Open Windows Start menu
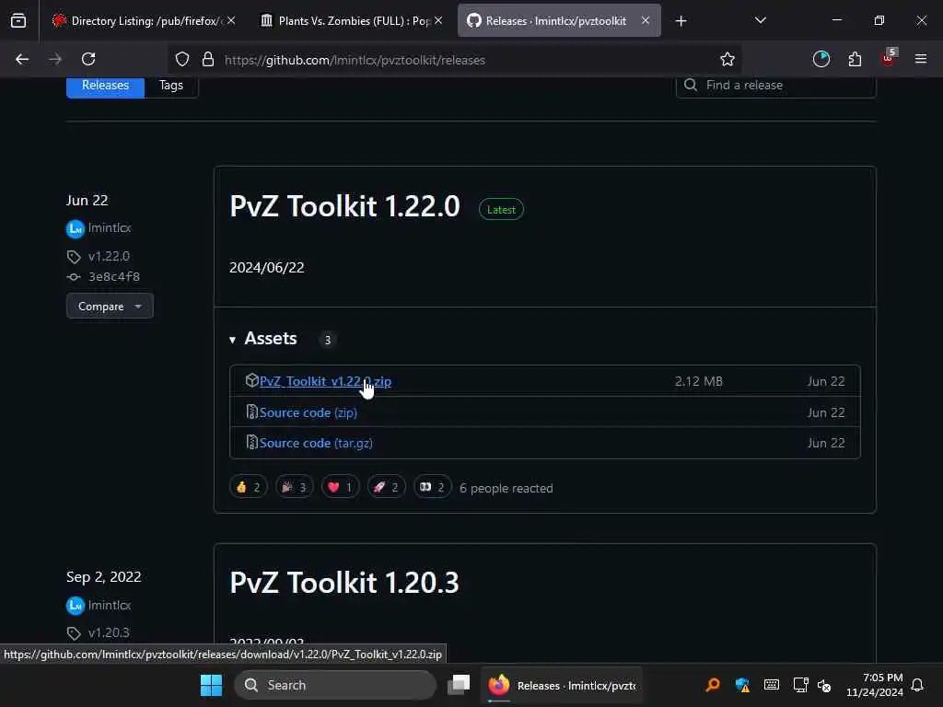 click(211, 685)
